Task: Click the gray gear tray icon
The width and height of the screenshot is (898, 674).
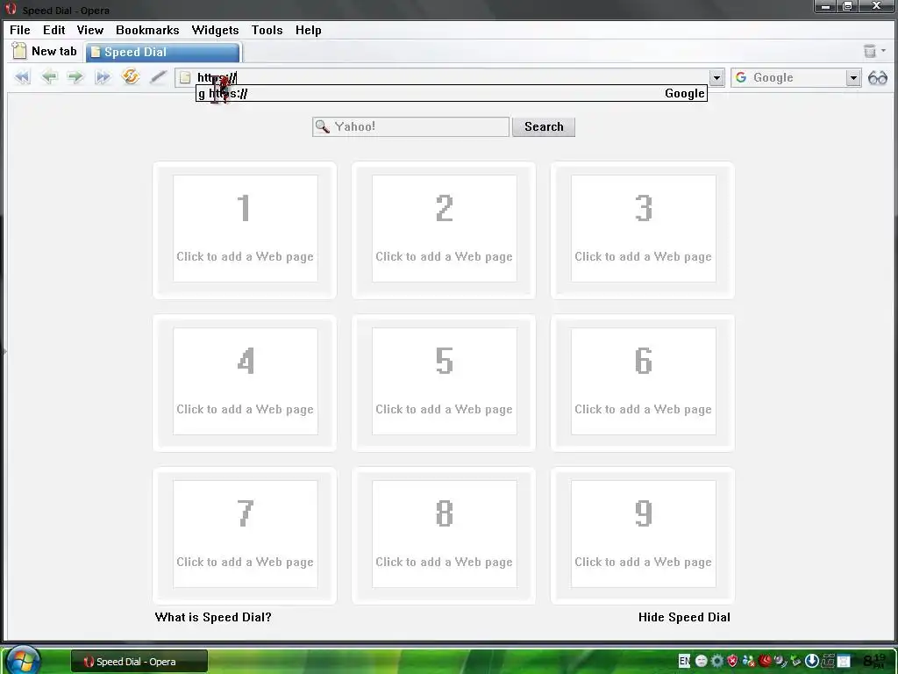Action: click(x=717, y=661)
